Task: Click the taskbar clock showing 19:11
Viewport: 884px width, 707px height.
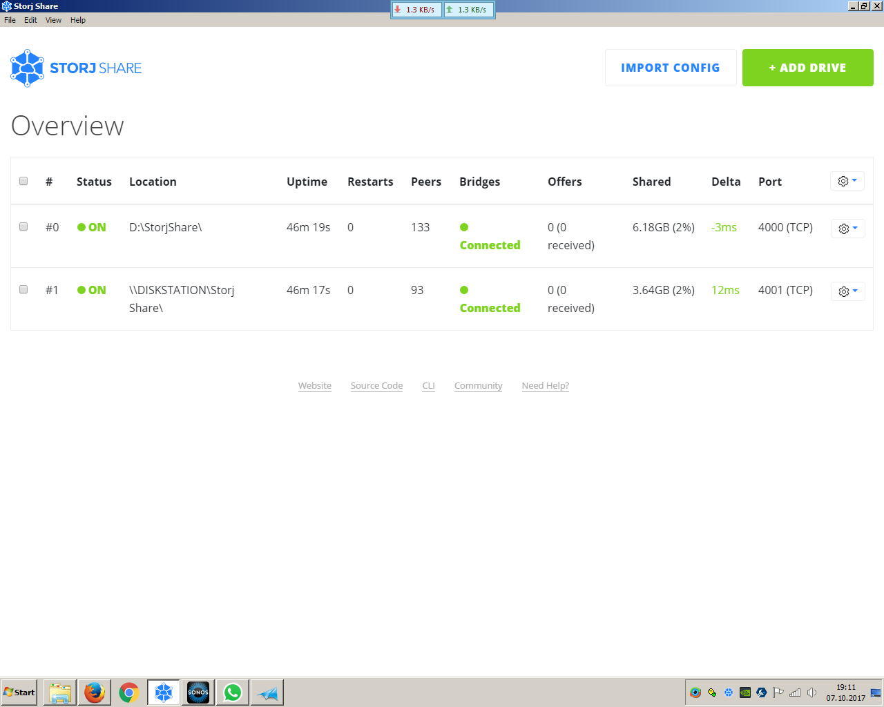Action: [x=846, y=693]
